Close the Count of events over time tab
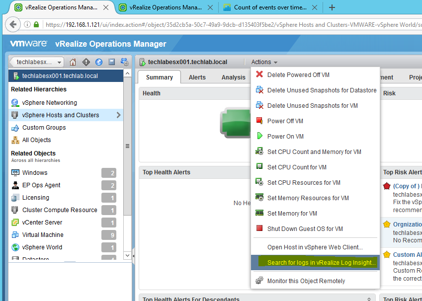422x301 pixels. click(314, 7)
